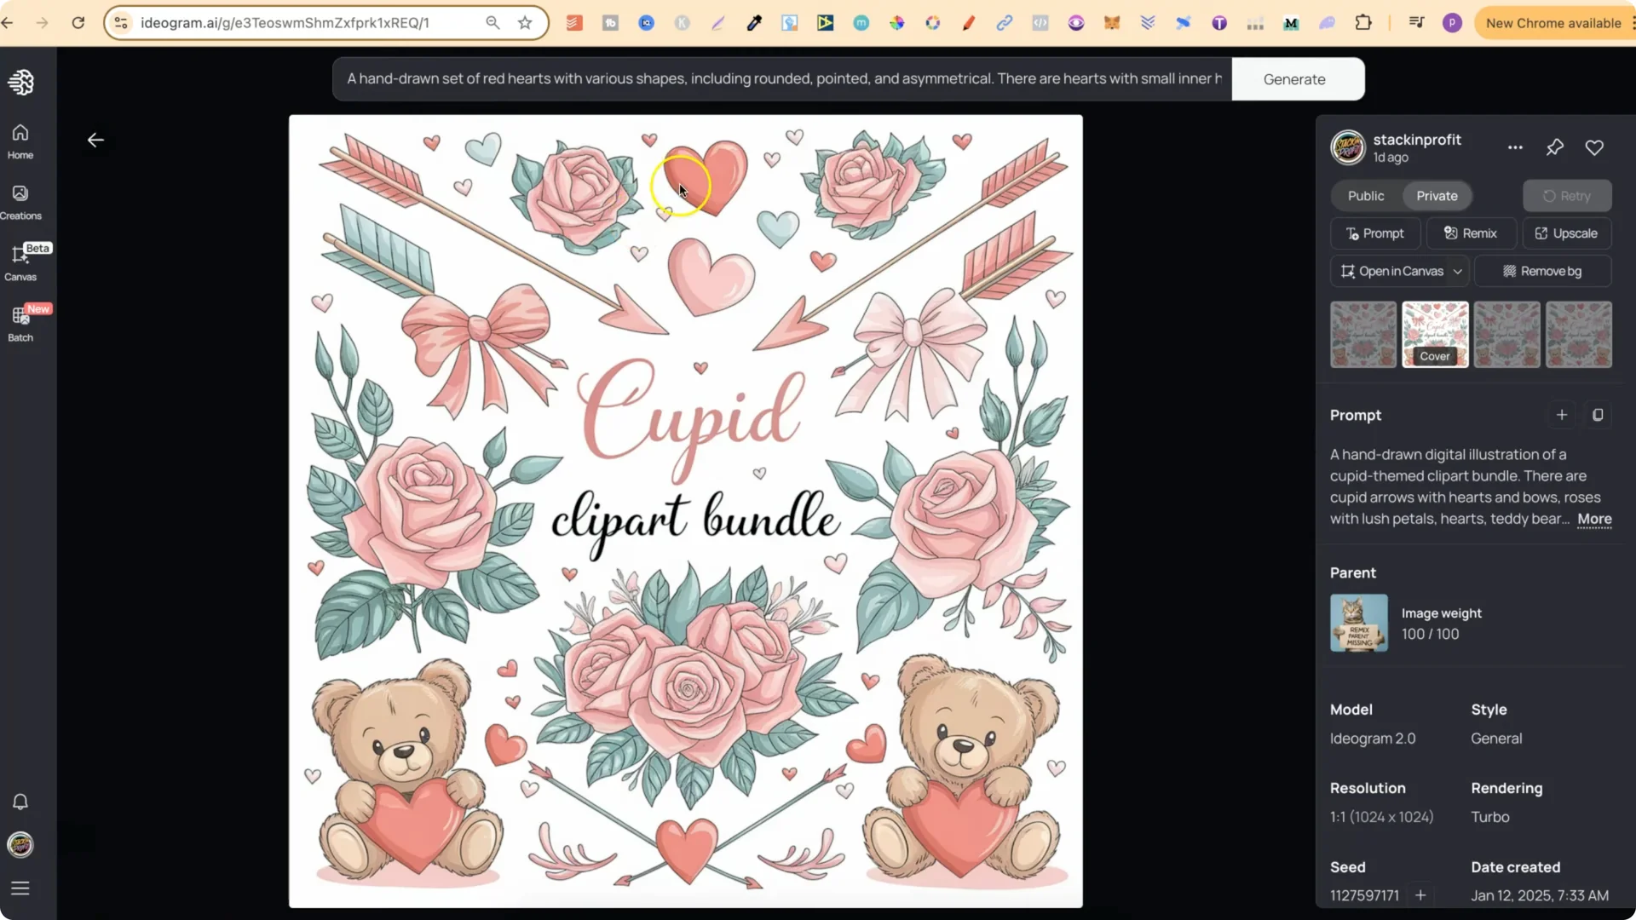The width and height of the screenshot is (1636, 920).
Task: Expand the Open in Canvas dropdown
Action: coord(1459,271)
